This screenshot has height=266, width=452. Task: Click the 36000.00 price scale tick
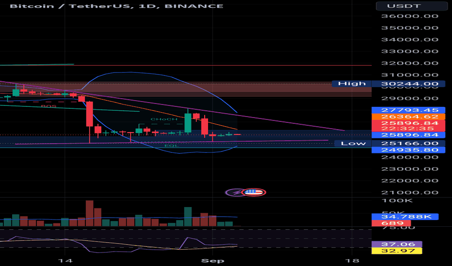tap(410, 16)
